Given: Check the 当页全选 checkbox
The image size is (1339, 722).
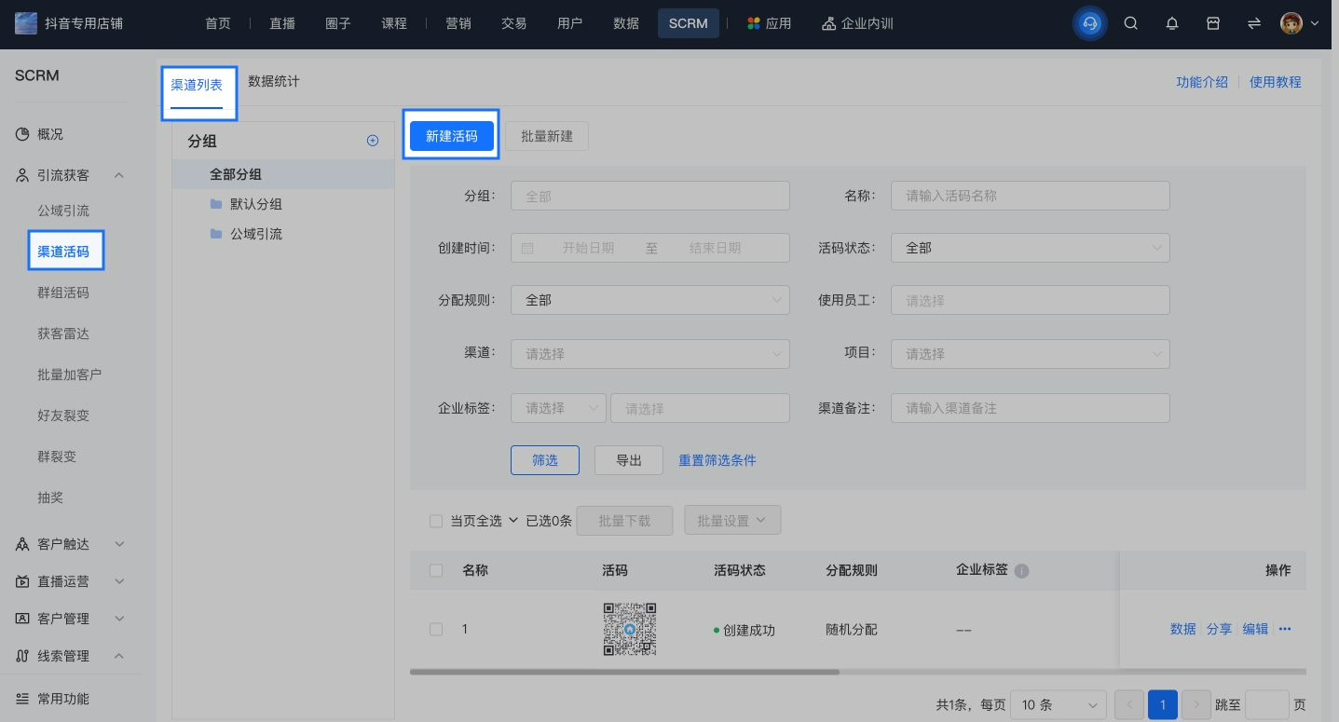Looking at the screenshot, I should click(436, 521).
